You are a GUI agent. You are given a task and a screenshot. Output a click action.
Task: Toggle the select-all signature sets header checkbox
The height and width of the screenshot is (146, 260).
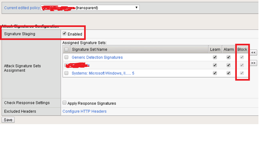coord(67,50)
